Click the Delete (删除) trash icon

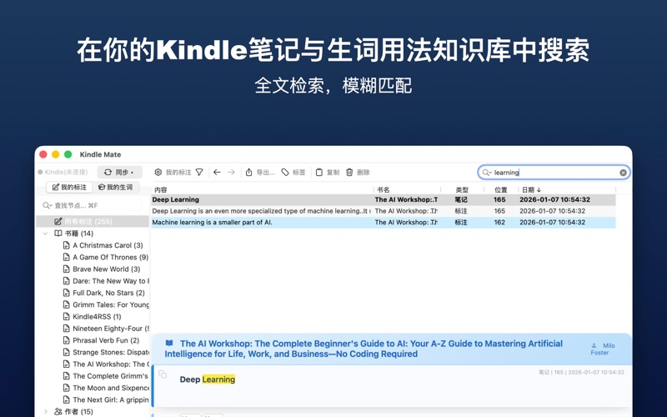click(x=349, y=172)
